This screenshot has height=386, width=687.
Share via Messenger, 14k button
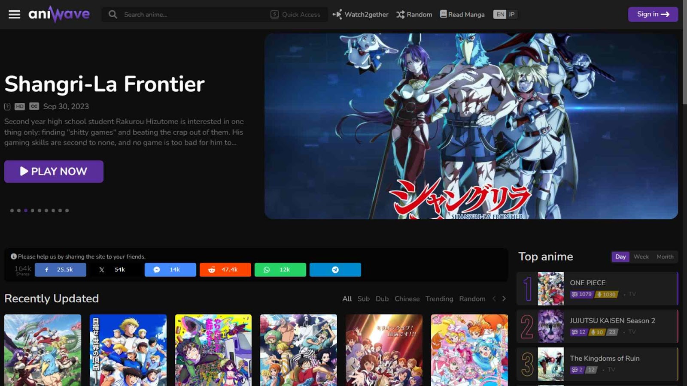(x=170, y=270)
